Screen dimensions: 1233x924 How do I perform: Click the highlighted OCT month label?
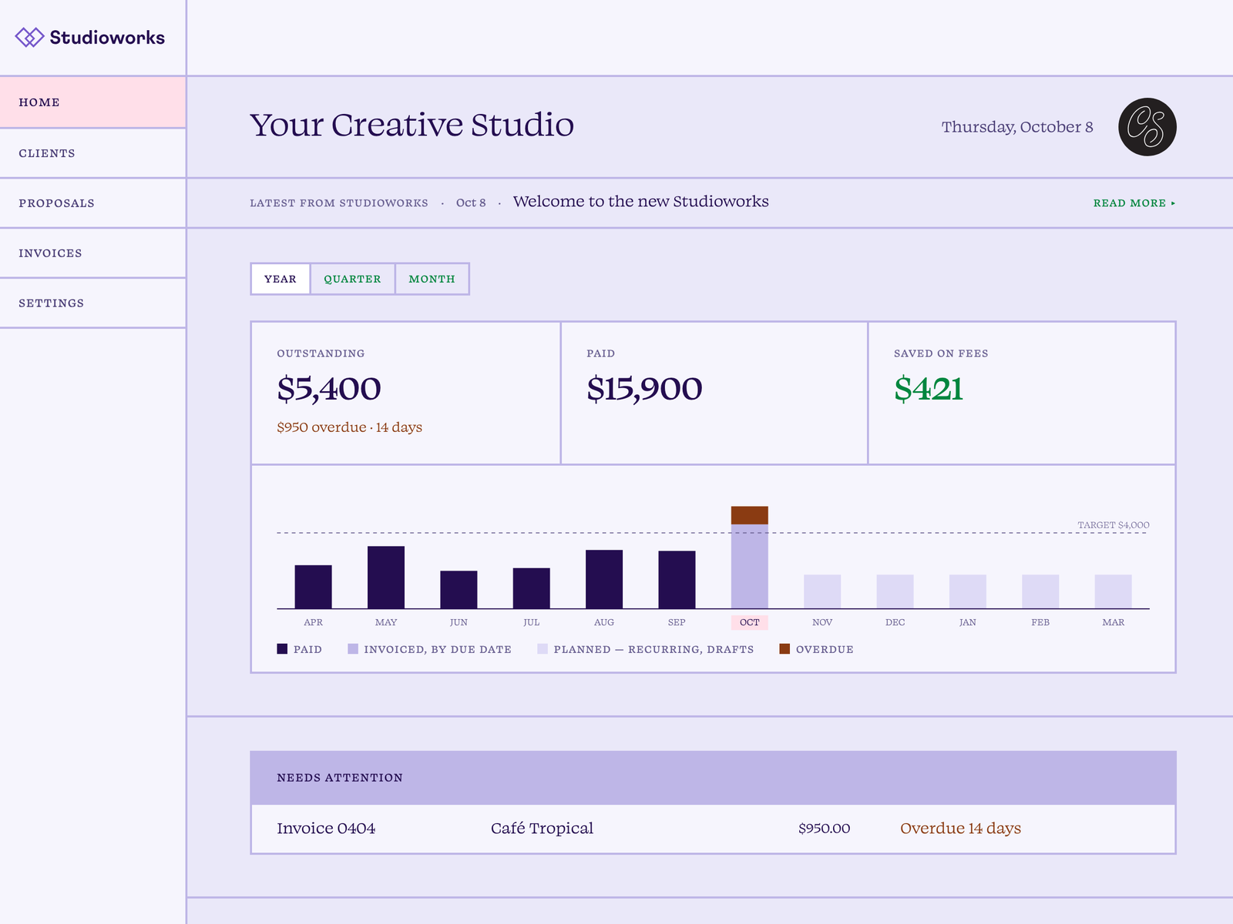tap(750, 622)
